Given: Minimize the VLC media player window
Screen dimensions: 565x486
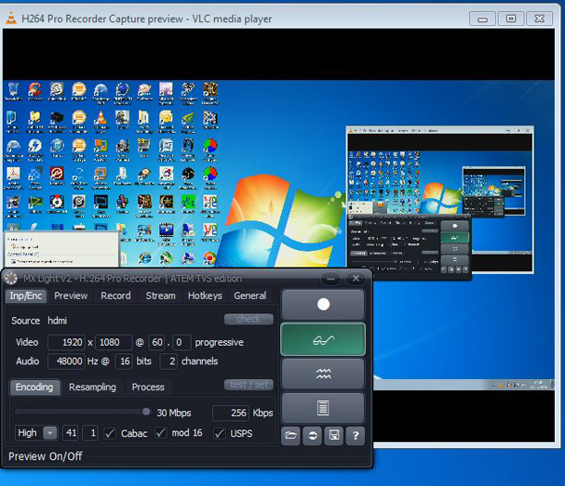Looking at the screenshot, I should 482,19.
